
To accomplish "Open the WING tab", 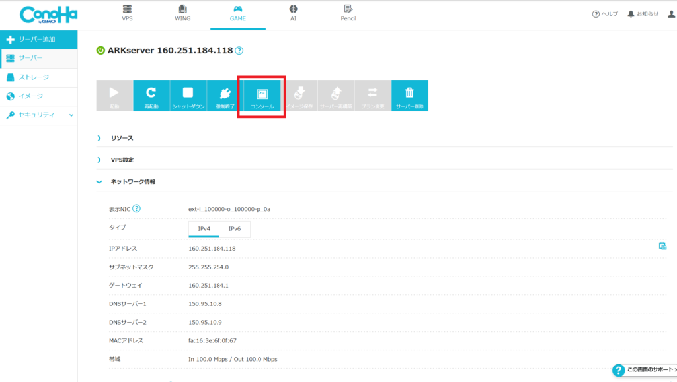I will (182, 13).
